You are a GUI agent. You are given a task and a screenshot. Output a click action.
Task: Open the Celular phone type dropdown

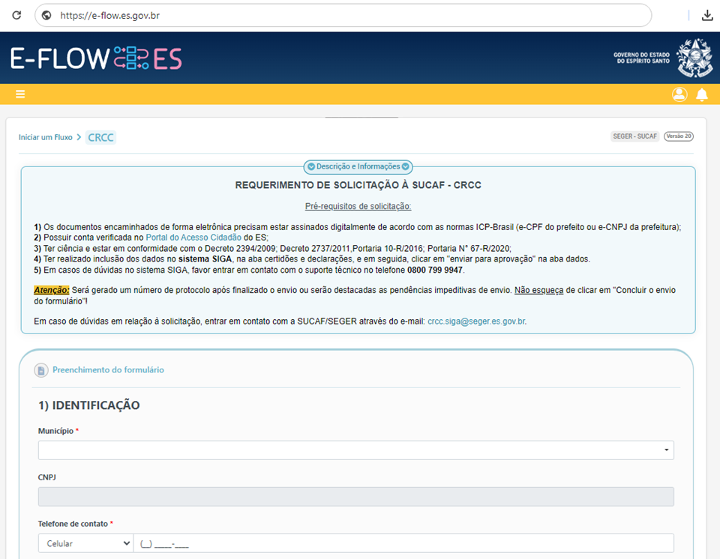click(85, 543)
